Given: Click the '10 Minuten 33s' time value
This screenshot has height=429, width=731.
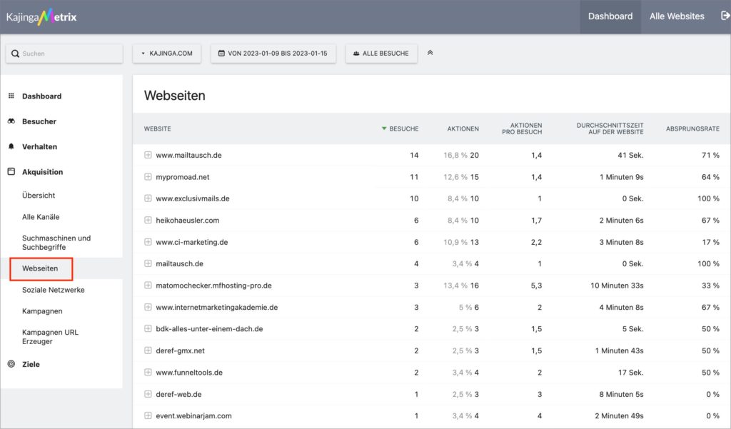Looking at the screenshot, I should (617, 286).
